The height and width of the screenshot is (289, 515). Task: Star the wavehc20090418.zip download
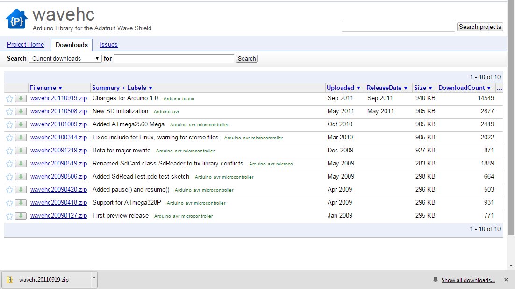point(9,203)
